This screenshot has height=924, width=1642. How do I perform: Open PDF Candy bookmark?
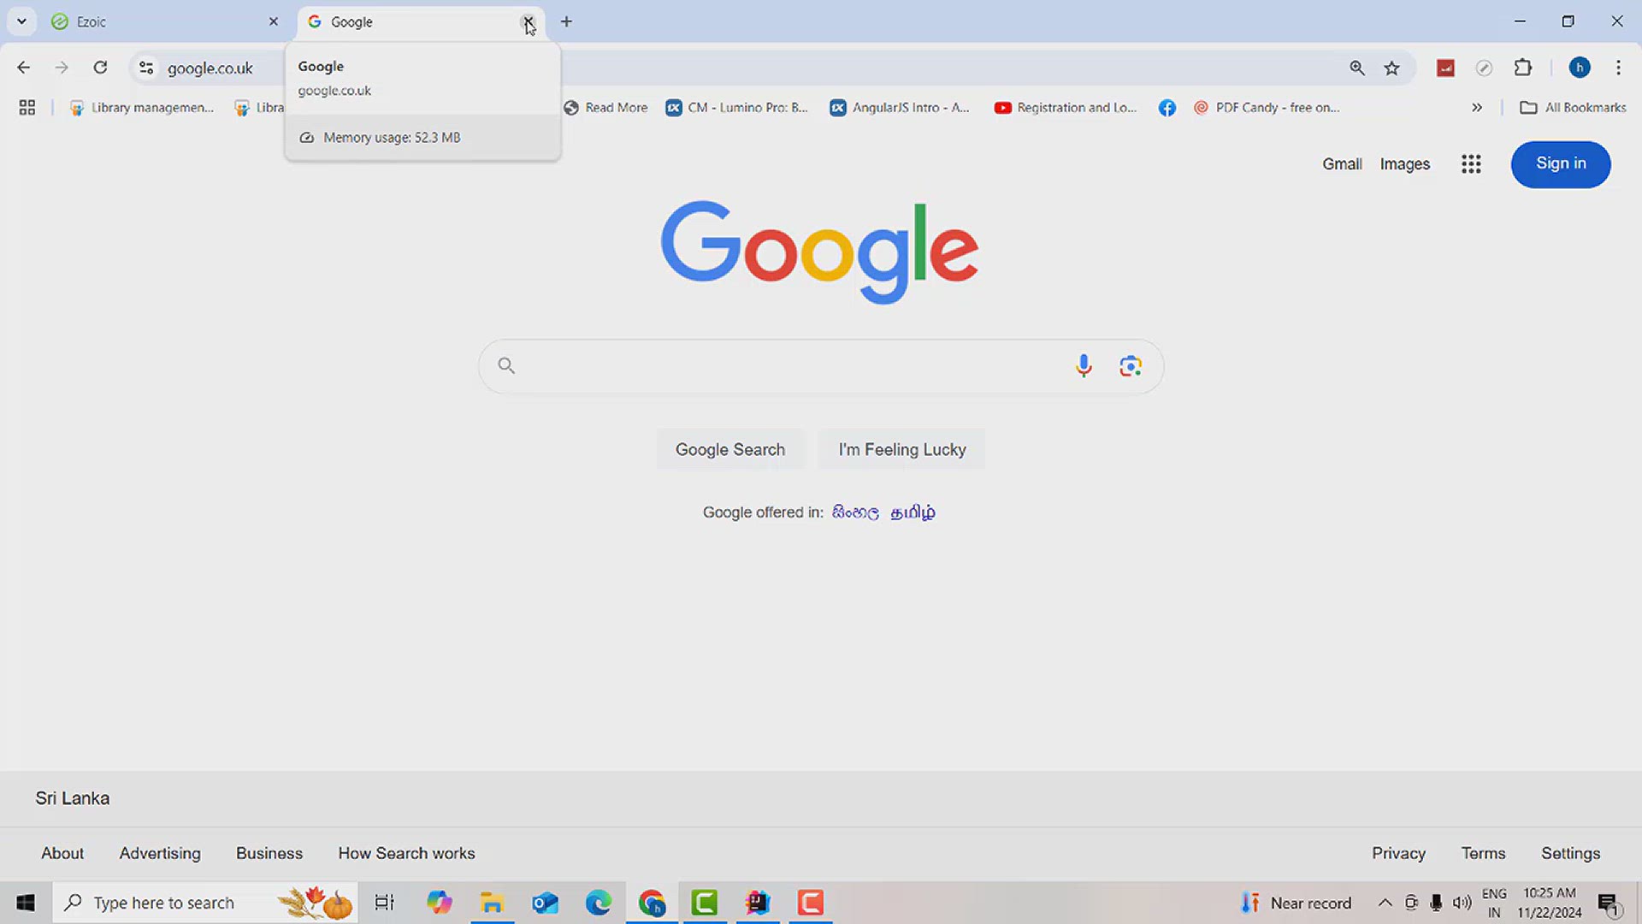1267,107
